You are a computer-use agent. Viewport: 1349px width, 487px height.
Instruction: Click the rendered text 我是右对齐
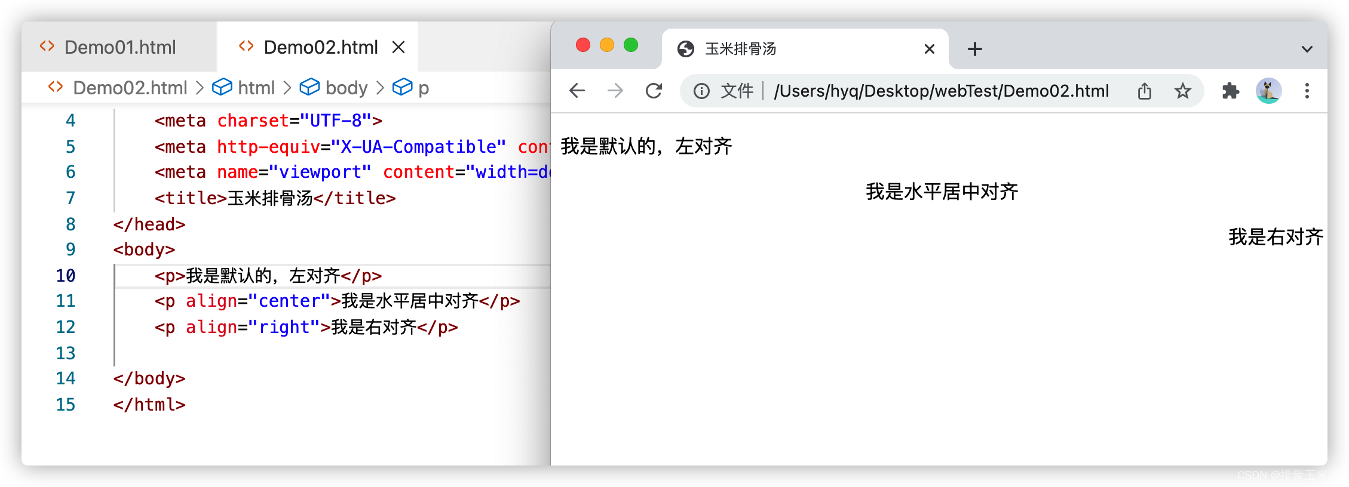[x=1276, y=237]
